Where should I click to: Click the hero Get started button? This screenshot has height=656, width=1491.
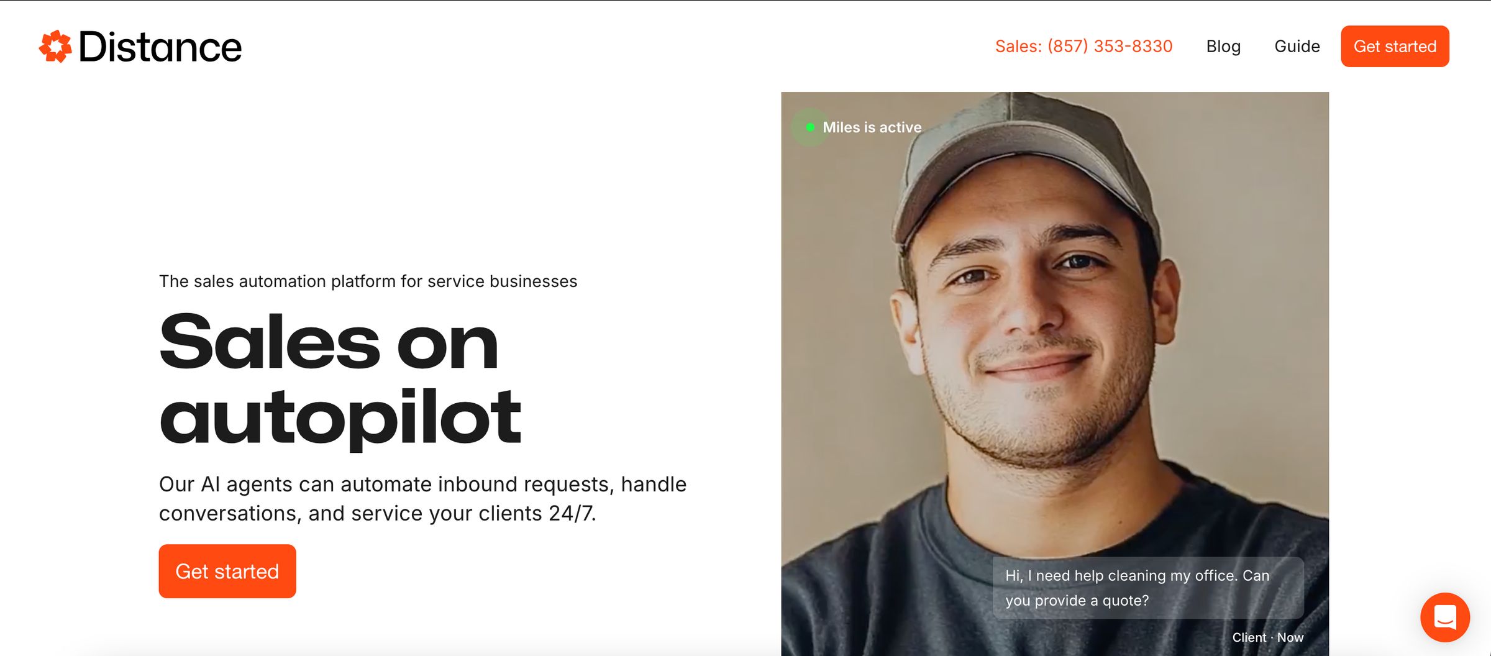point(227,572)
